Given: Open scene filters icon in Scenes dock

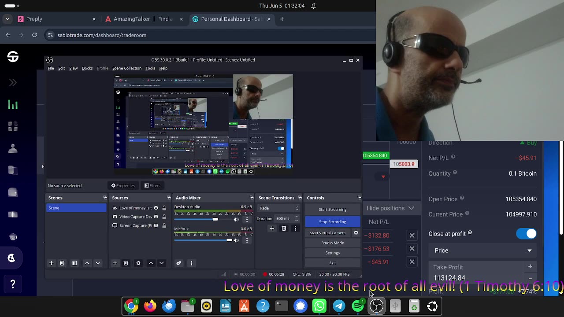Looking at the screenshot, I should [x=74, y=263].
